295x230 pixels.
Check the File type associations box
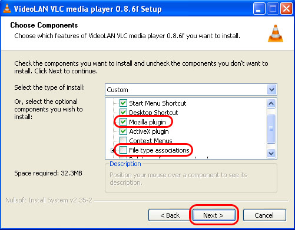point(123,150)
